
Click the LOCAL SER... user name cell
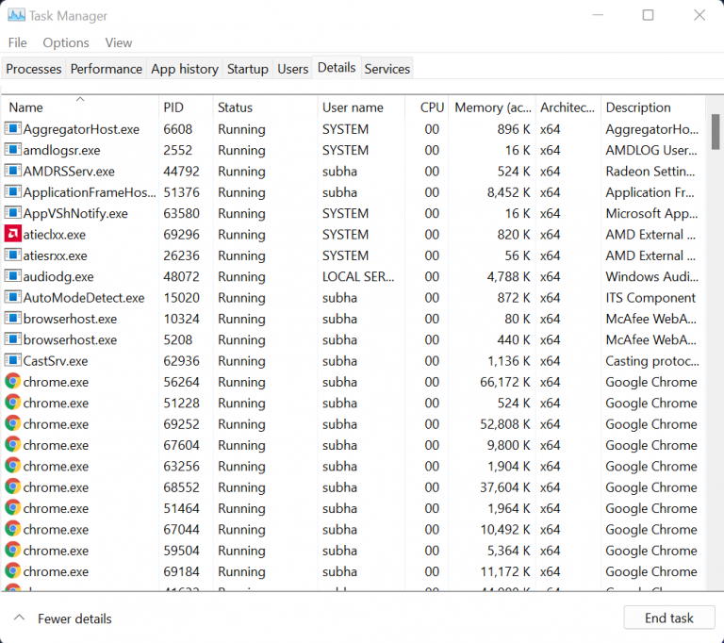pyautogui.click(x=358, y=276)
